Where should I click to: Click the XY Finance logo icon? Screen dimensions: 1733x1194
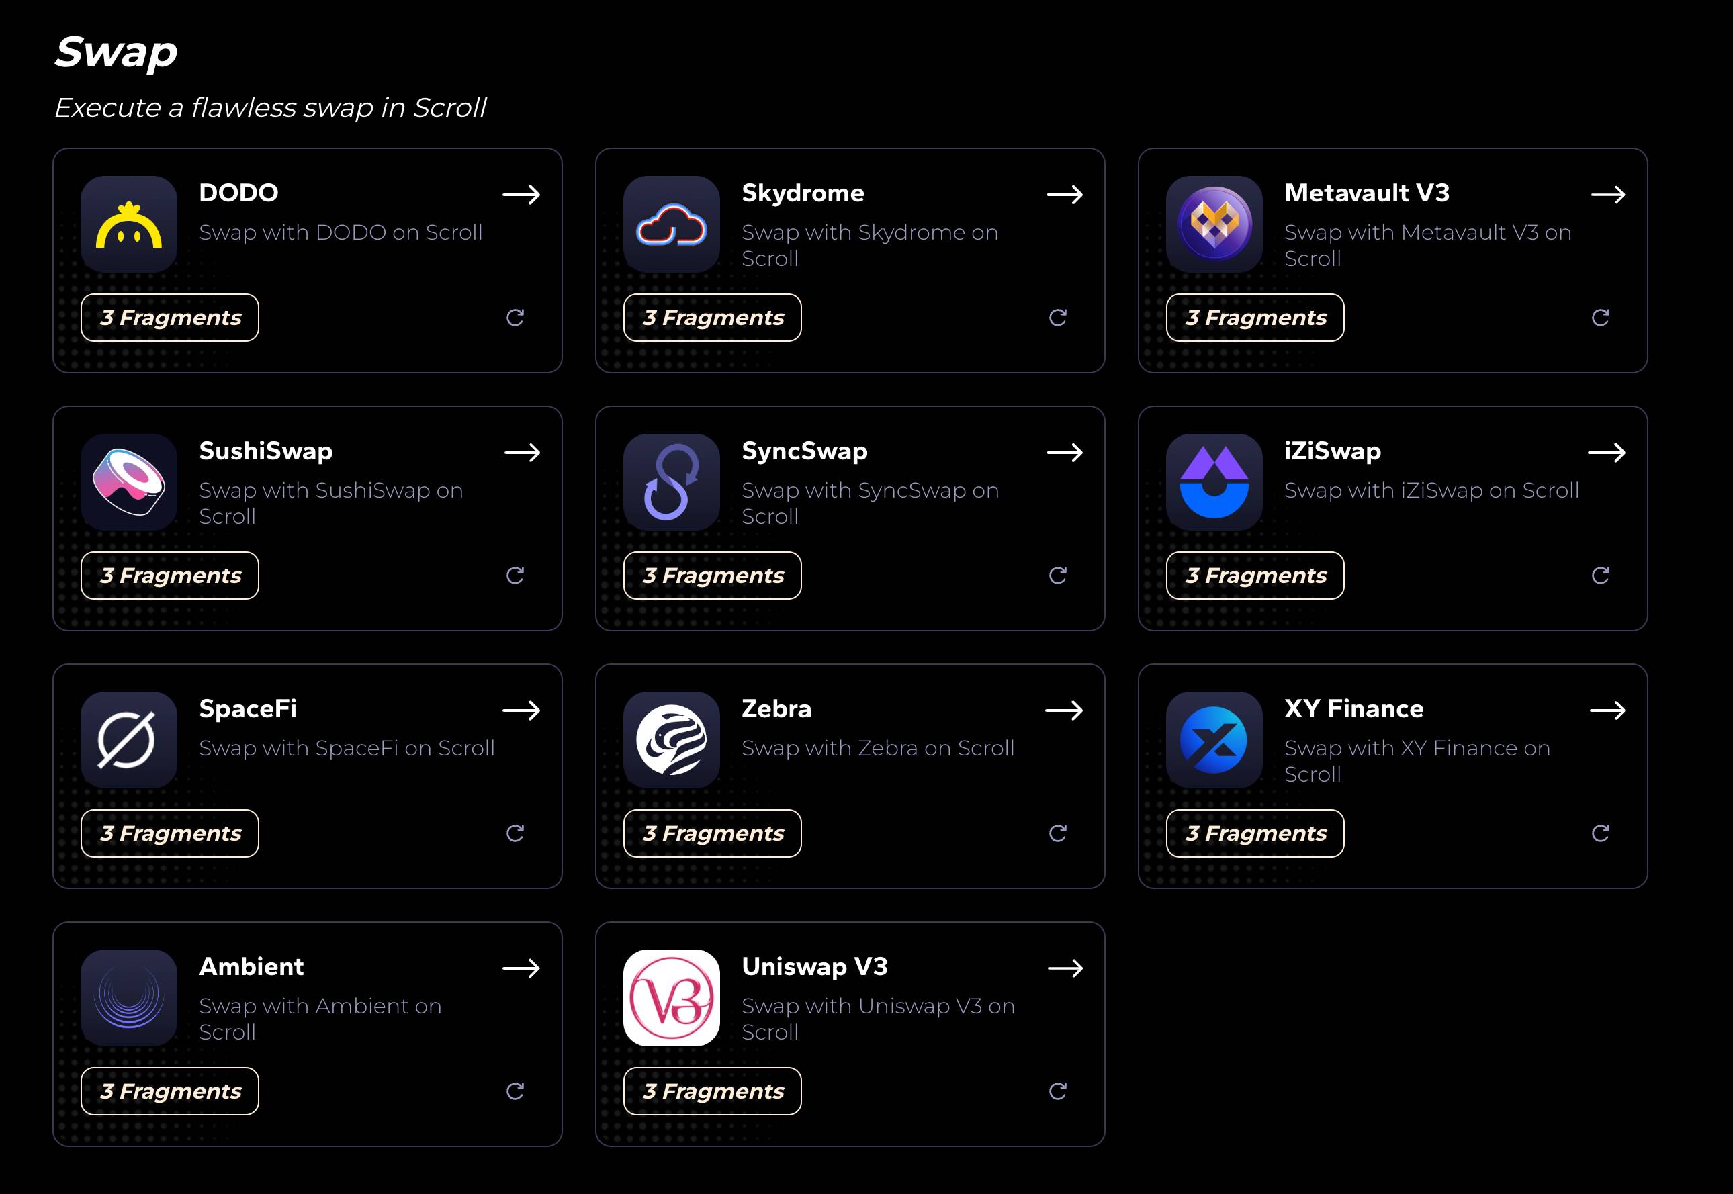tap(1214, 740)
